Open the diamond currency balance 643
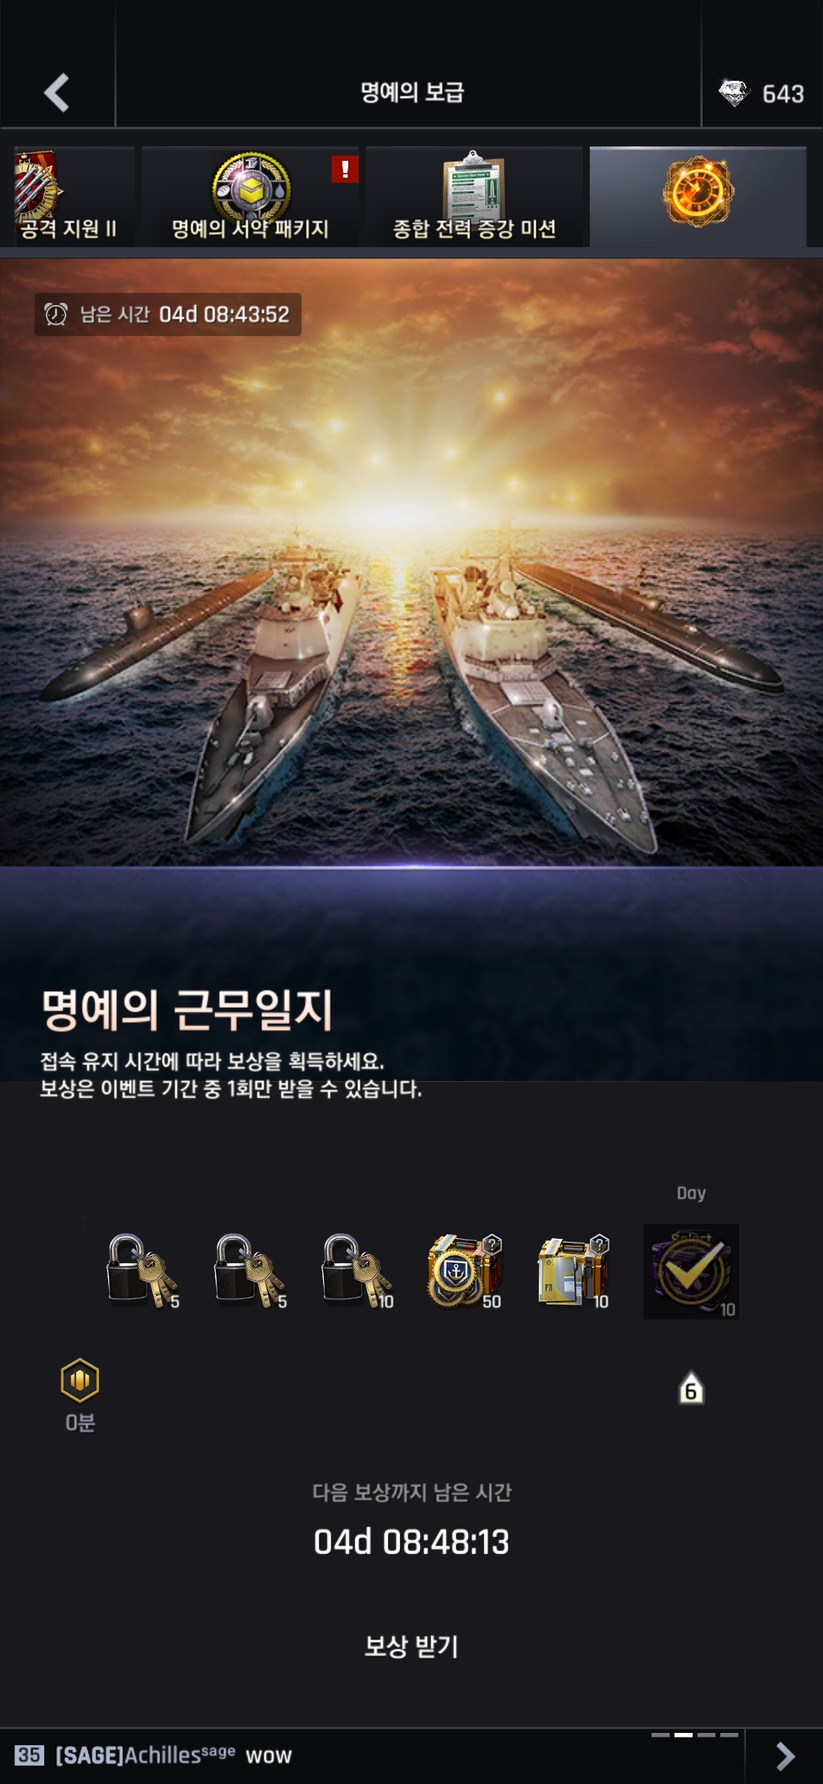Image resolution: width=823 pixels, height=1784 pixels. click(x=761, y=94)
